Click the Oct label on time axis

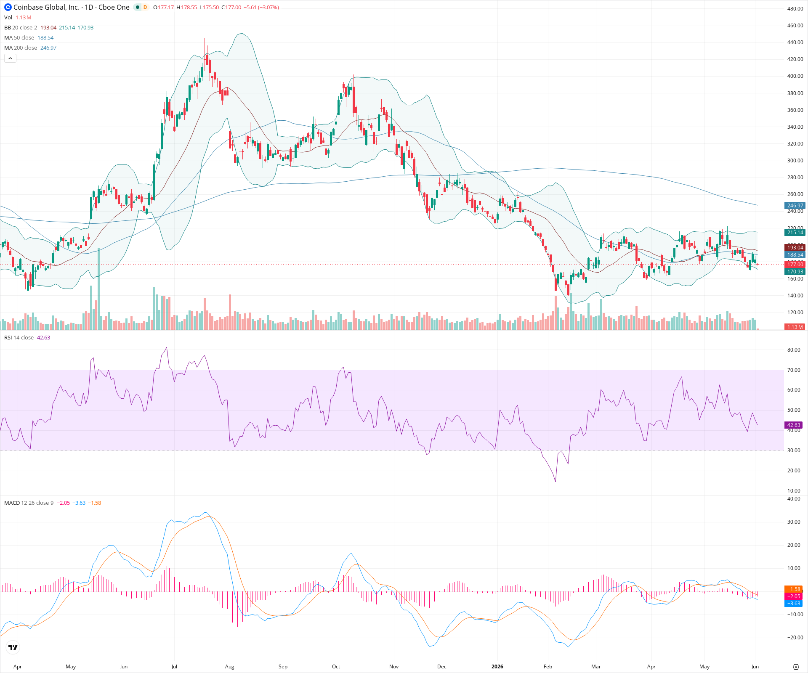[x=336, y=666]
